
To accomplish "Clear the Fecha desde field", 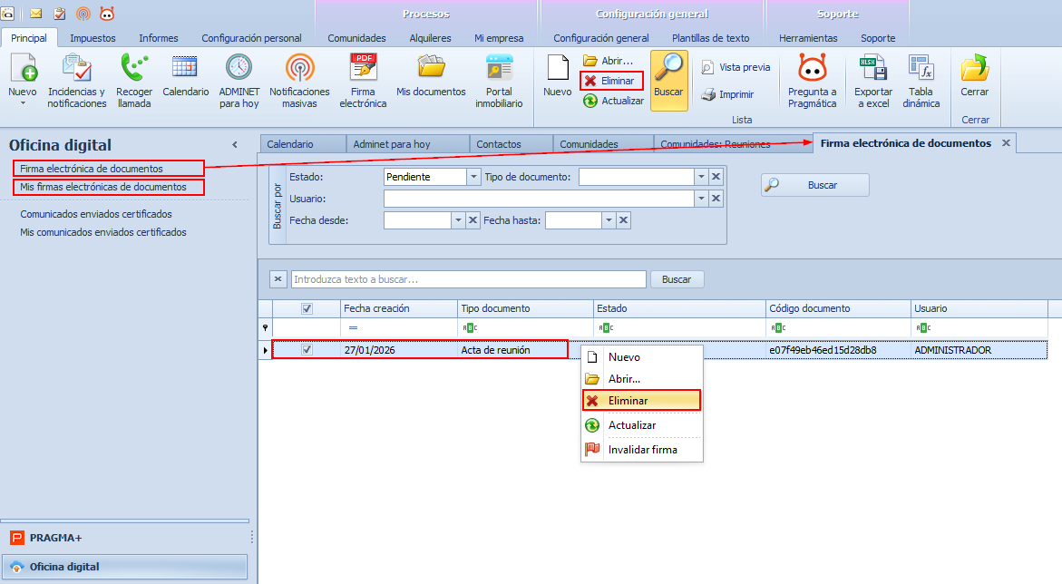I will click(x=473, y=220).
